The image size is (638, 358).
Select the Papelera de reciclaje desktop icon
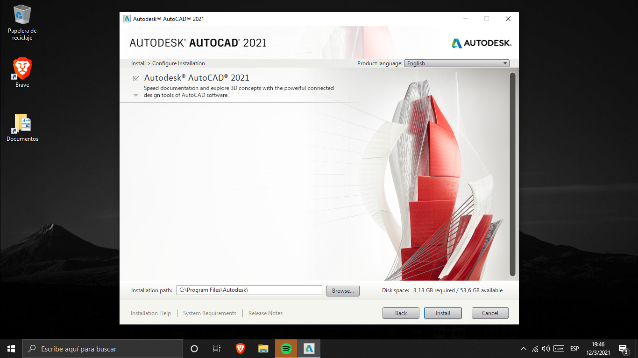coord(22,22)
